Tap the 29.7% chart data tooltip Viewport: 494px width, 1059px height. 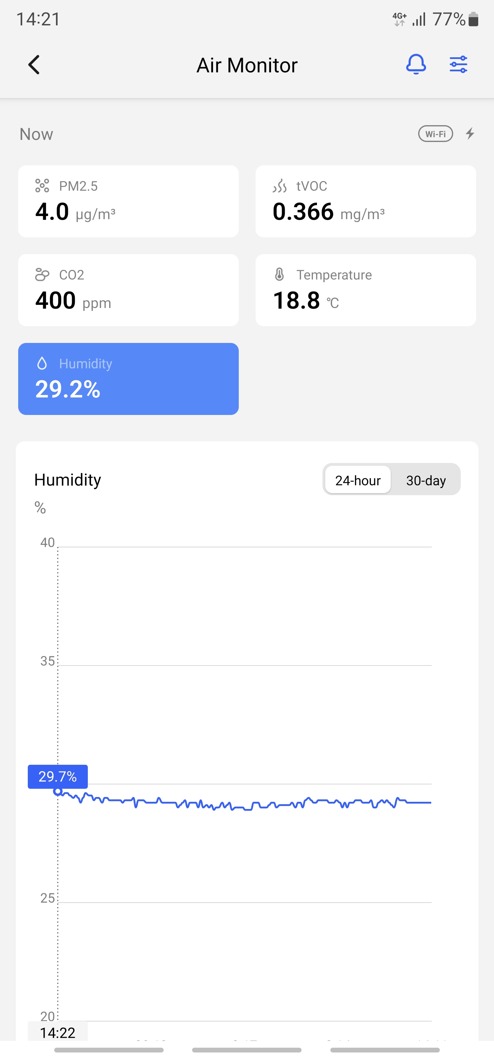pyautogui.click(x=58, y=776)
